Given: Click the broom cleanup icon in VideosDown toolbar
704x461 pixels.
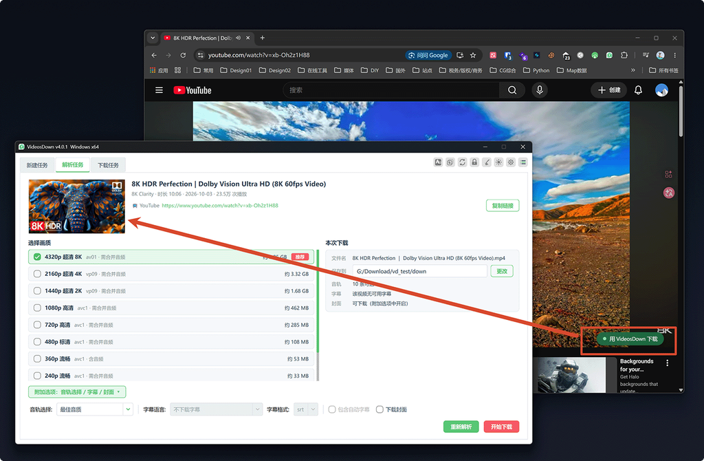Looking at the screenshot, I should (486, 162).
